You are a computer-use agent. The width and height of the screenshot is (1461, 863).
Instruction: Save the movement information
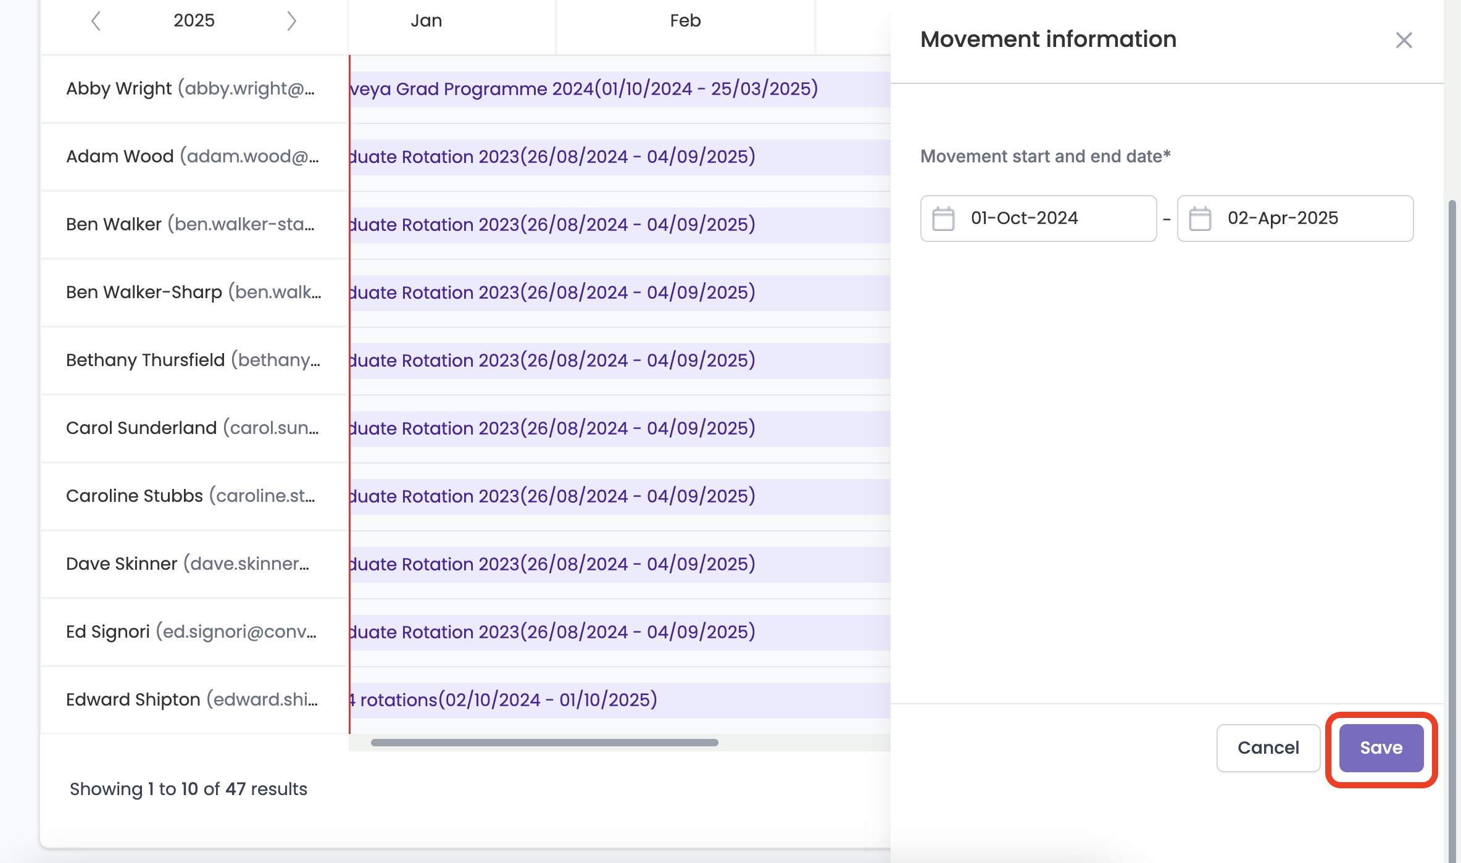(1381, 748)
